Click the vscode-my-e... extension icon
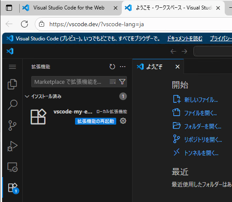 point(38,116)
